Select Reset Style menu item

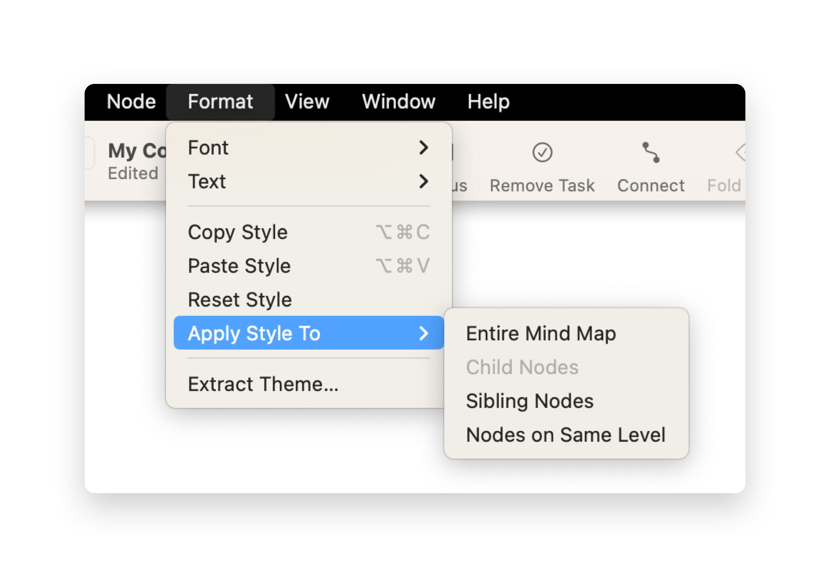click(240, 299)
